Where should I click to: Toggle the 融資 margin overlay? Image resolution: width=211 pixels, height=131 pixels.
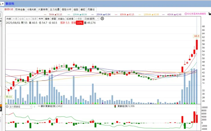35,19
